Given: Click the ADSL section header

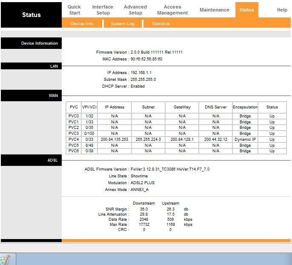Looking at the screenshot, I should (x=31, y=160).
